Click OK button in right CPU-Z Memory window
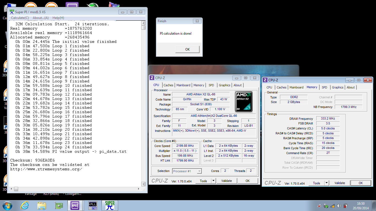The height and width of the screenshot is (211, 376). click(361, 183)
